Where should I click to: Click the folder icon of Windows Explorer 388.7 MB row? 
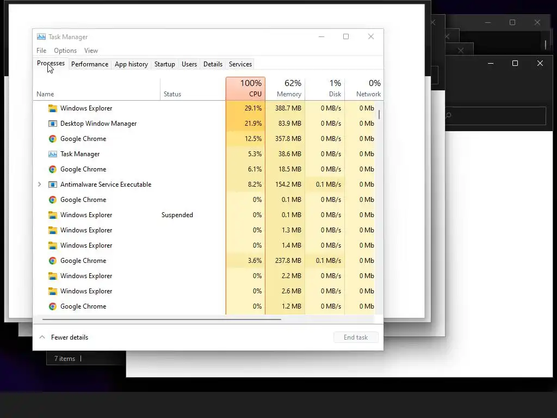click(x=53, y=108)
